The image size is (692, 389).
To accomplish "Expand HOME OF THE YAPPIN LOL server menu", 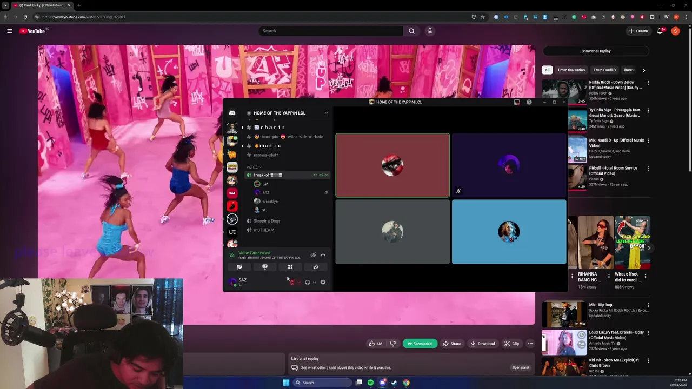I will [x=326, y=113].
